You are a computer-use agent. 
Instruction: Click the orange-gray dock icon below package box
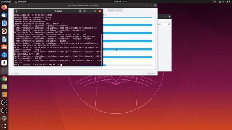point(4,95)
